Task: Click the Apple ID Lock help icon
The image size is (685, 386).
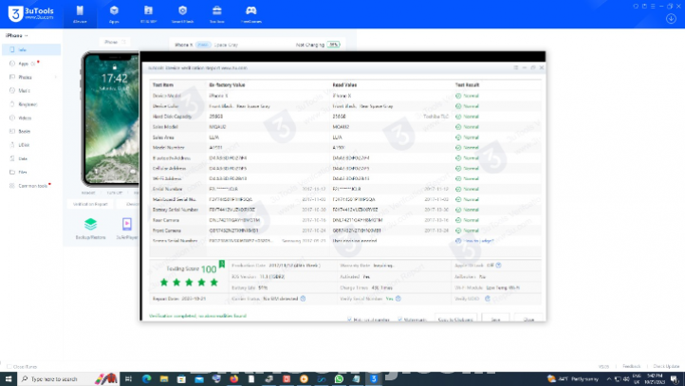Action: (x=498, y=265)
